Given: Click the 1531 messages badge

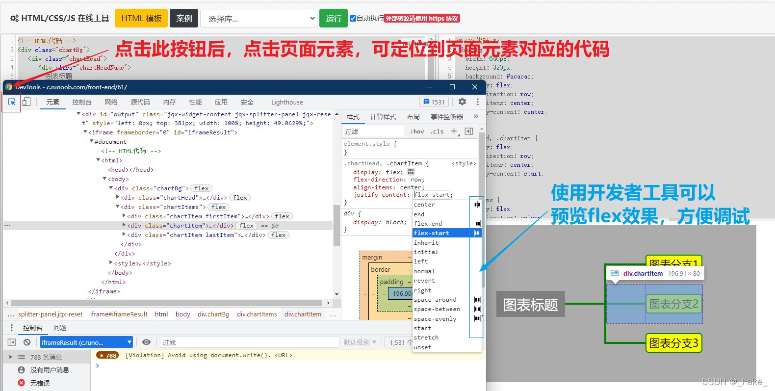Looking at the screenshot, I should point(434,102).
